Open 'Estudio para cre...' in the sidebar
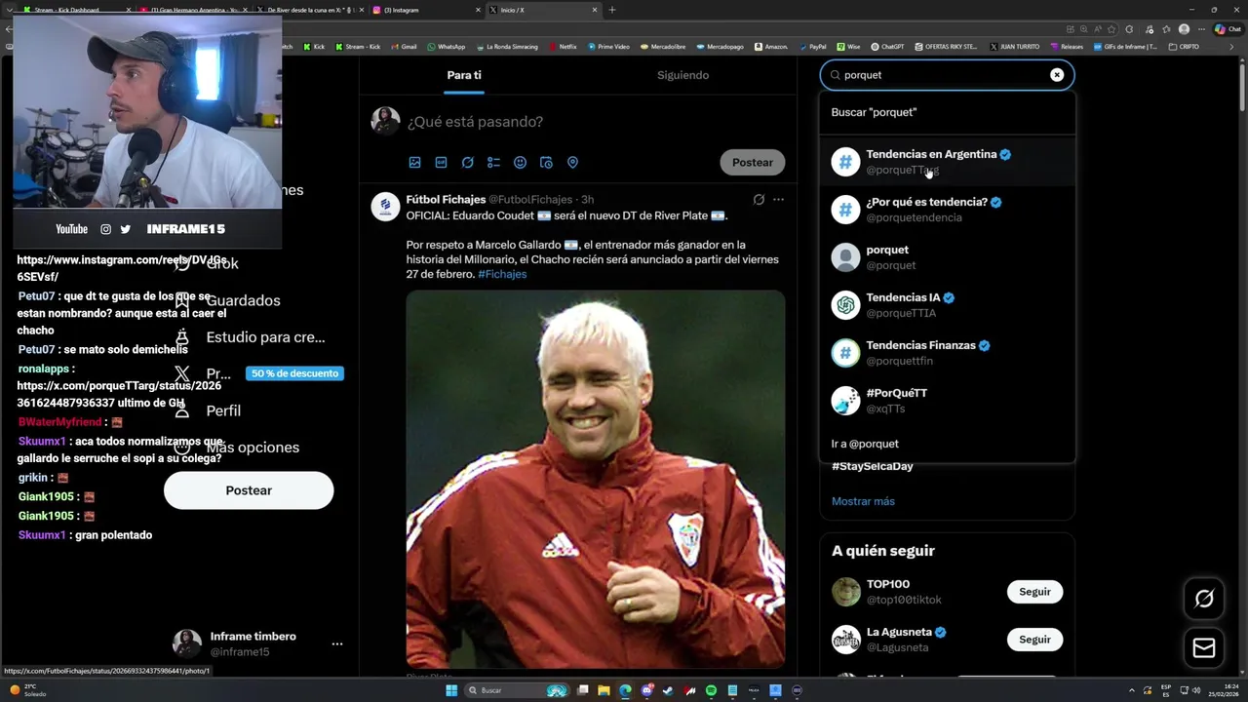Image resolution: width=1248 pixels, height=702 pixels. pos(265,337)
